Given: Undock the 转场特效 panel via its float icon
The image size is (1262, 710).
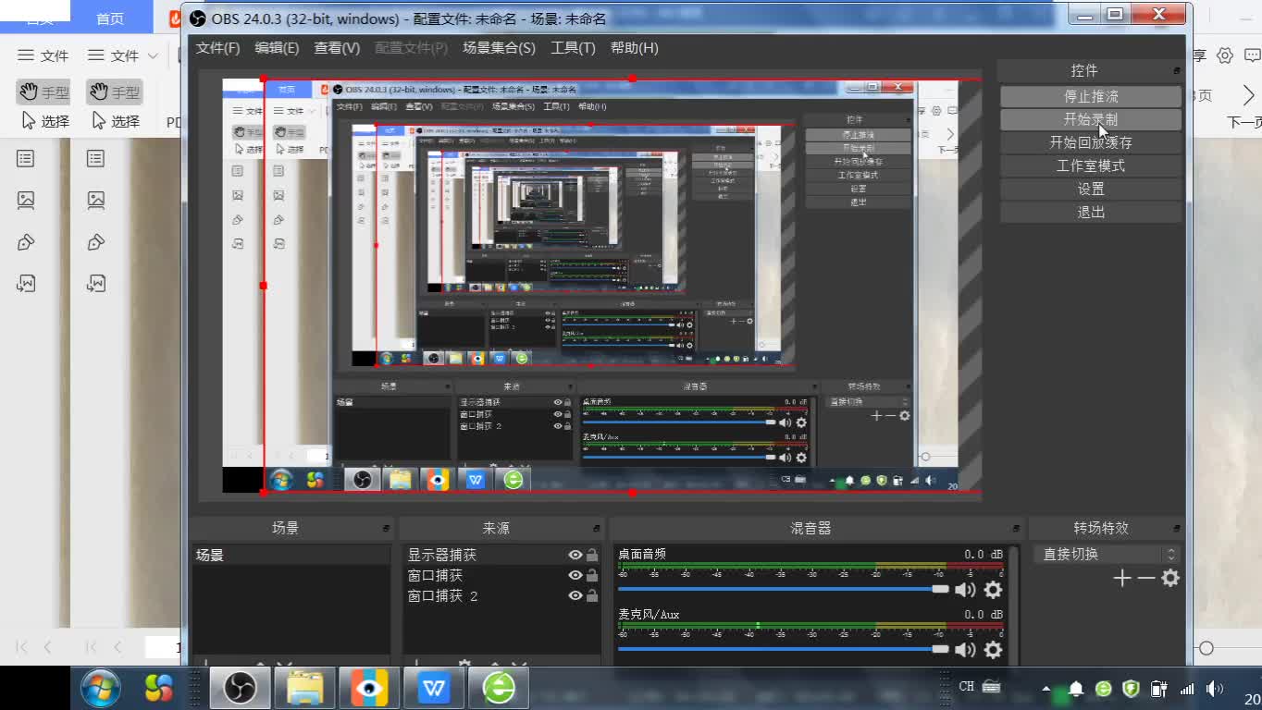Looking at the screenshot, I should coord(1177,529).
